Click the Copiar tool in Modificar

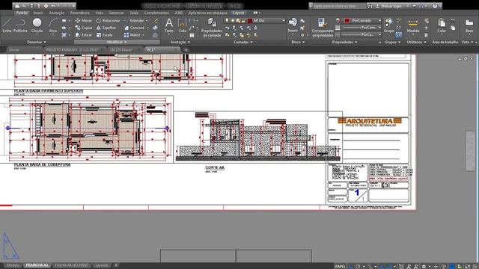point(84,28)
